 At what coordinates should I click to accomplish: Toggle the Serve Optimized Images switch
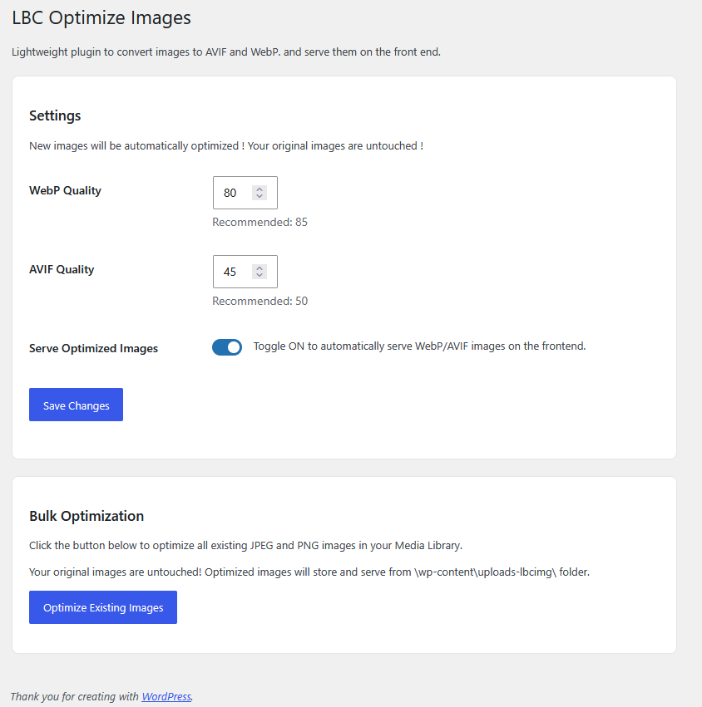227,347
